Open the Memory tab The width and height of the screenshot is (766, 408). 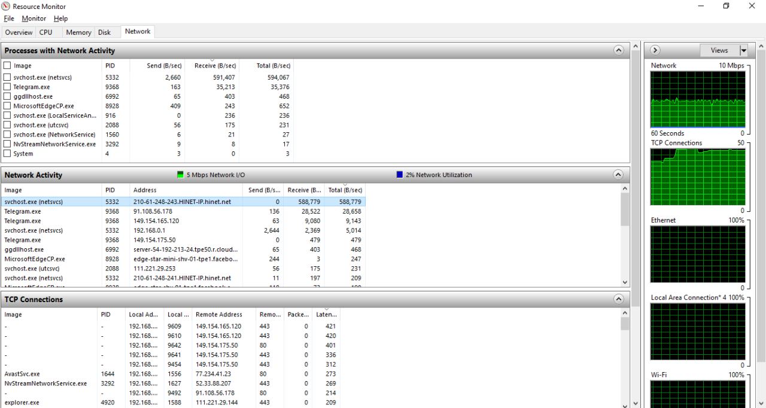[x=78, y=32]
